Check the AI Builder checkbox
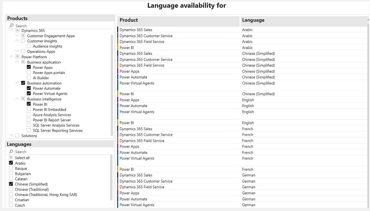370x211 pixels. [29, 77]
